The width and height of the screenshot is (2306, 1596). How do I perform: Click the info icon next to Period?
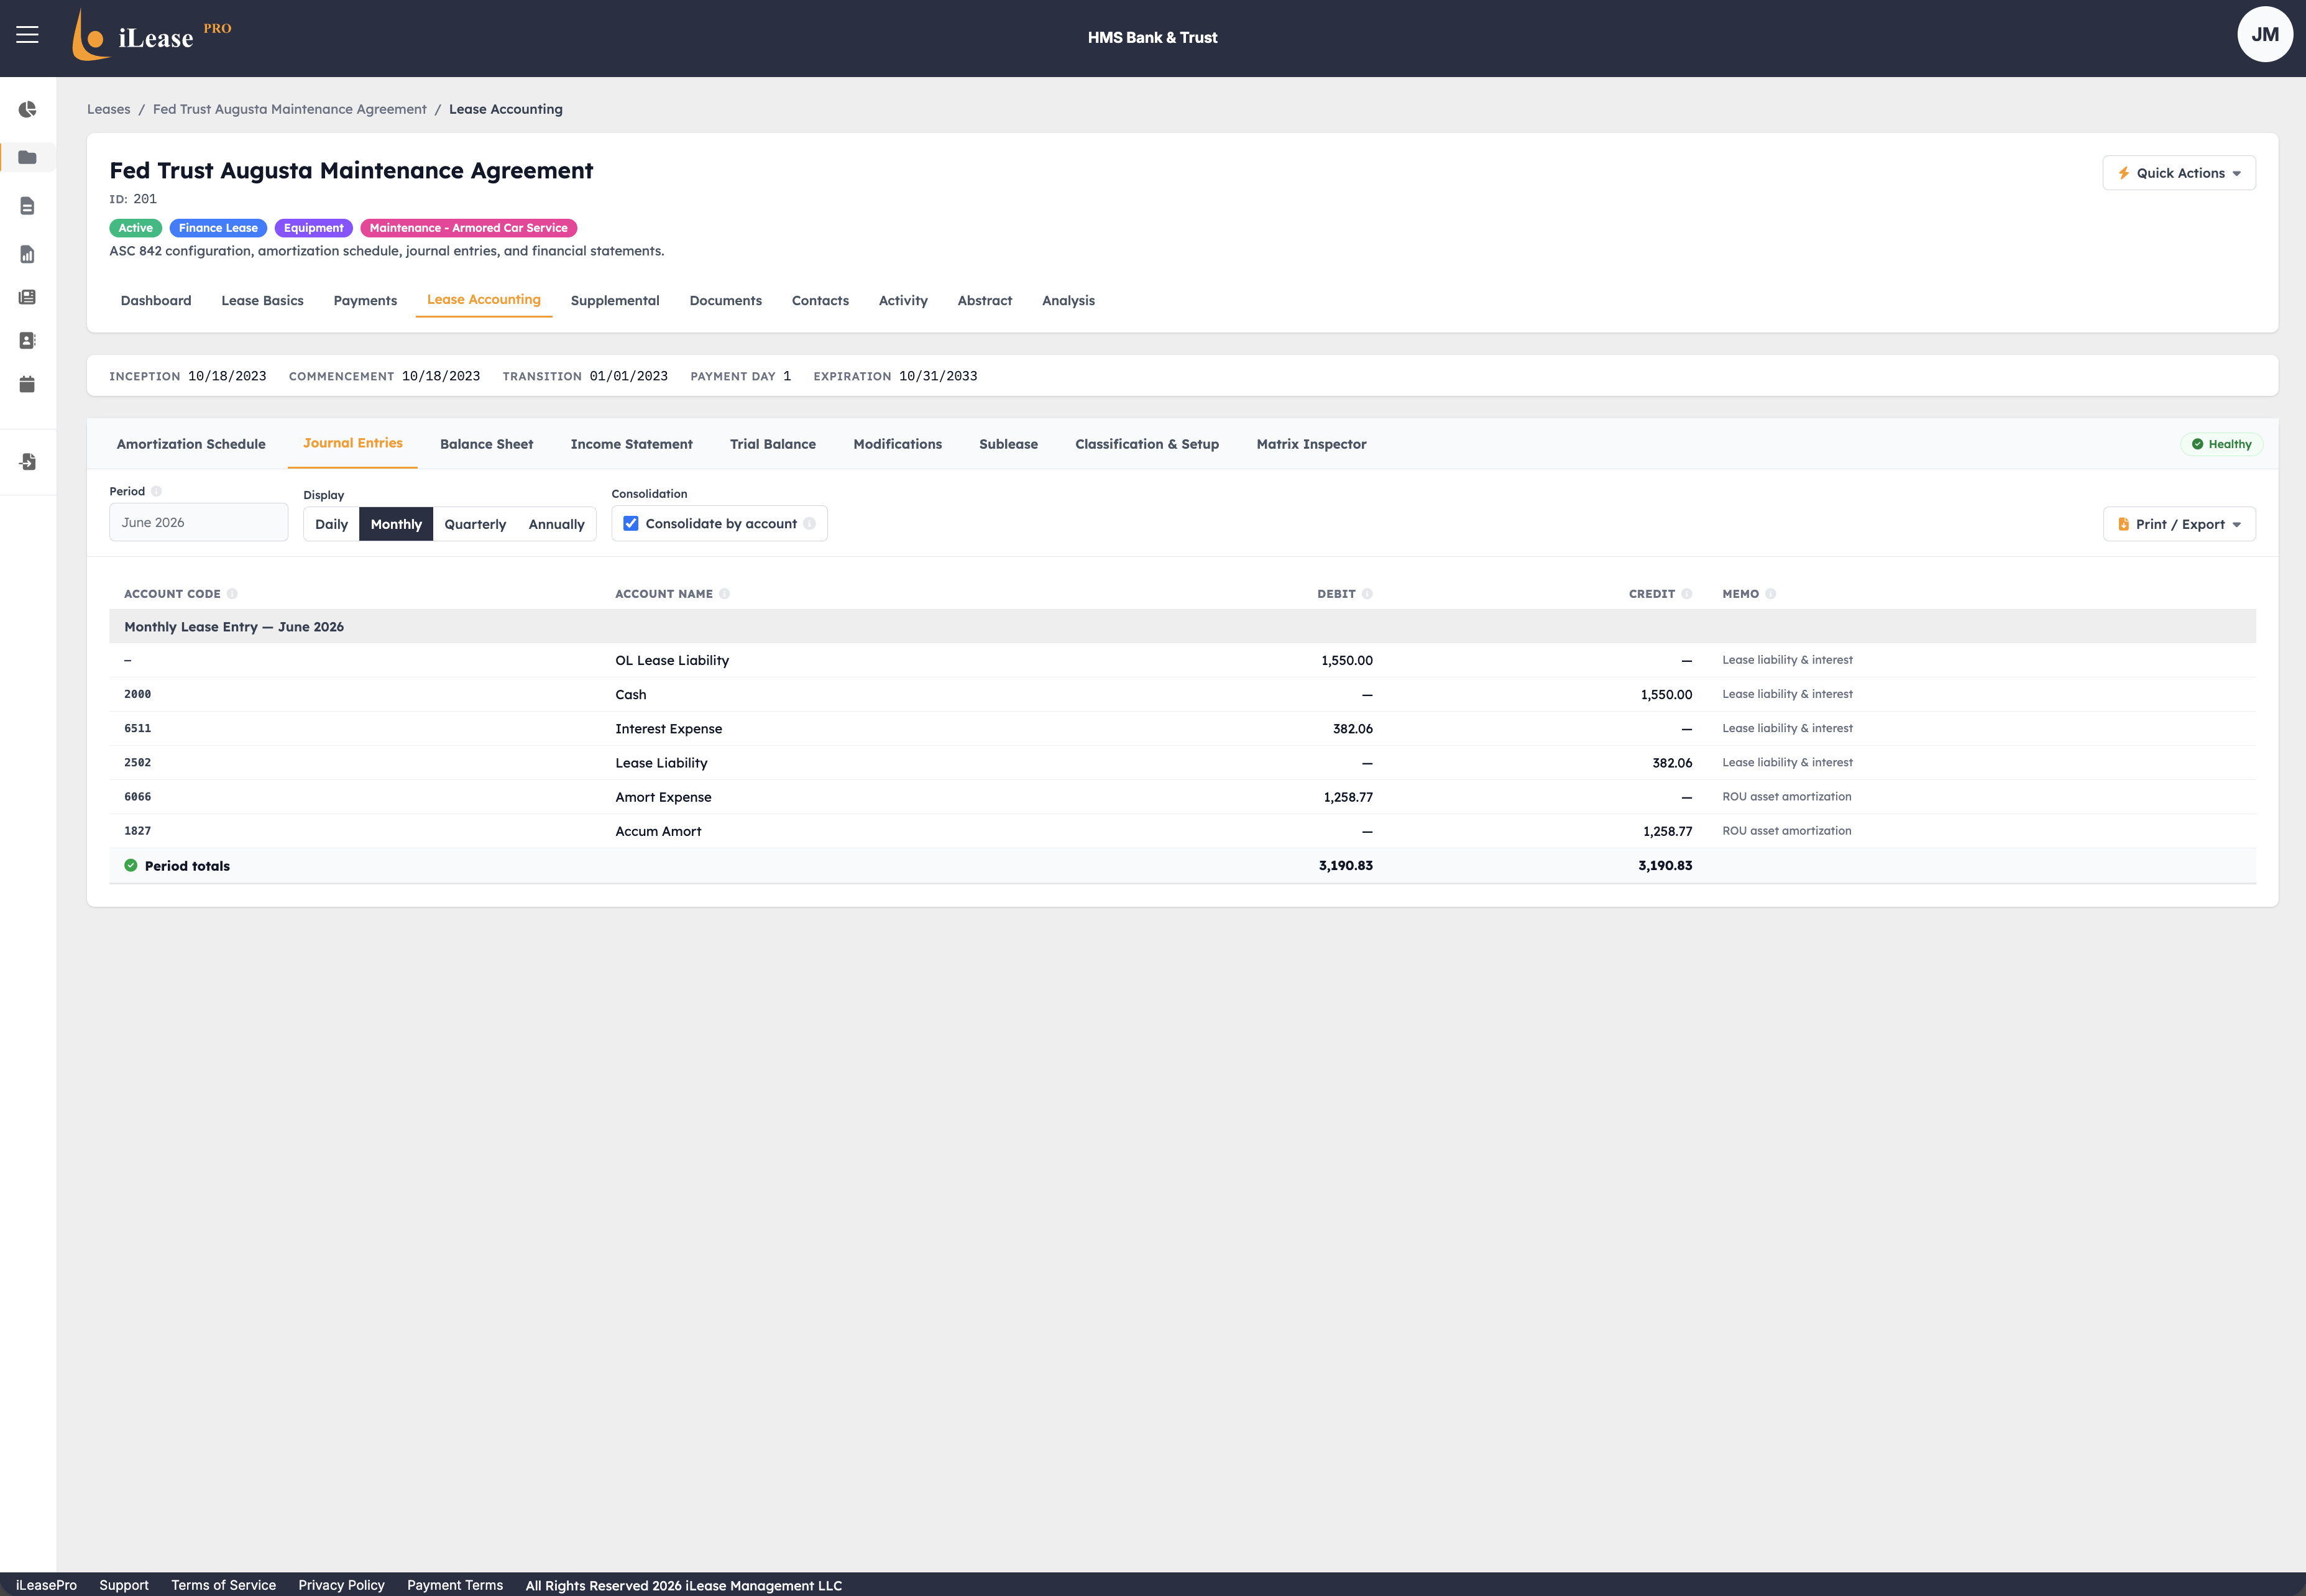pos(156,491)
